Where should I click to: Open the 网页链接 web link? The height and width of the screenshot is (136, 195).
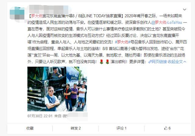tap(159, 61)
